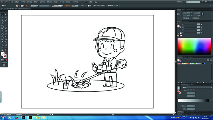Switch Swatches panel to list view
The width and height of the screenshot is (213, 120).
coord(208,60)
